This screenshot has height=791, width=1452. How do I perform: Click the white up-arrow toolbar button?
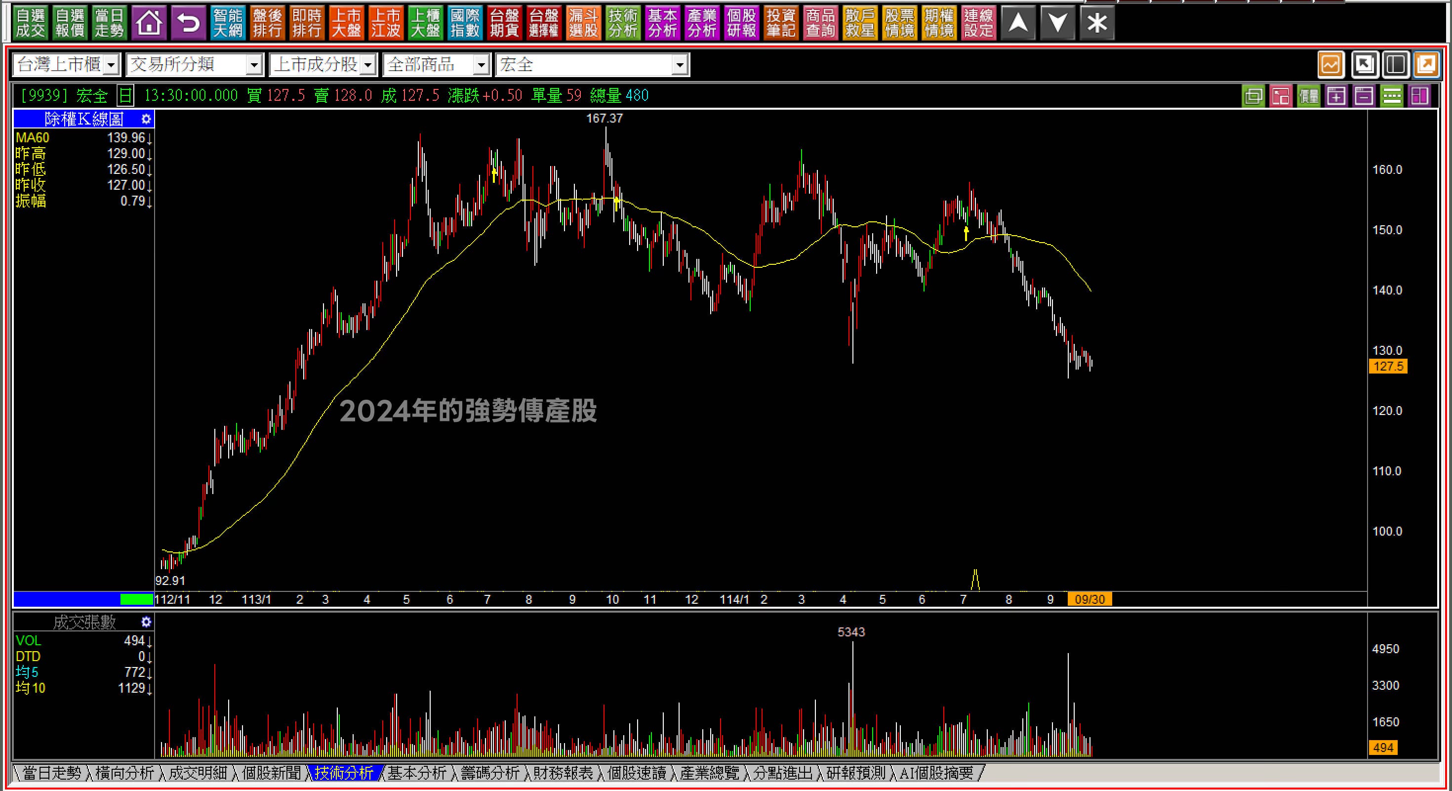[x=1018, y=23]
